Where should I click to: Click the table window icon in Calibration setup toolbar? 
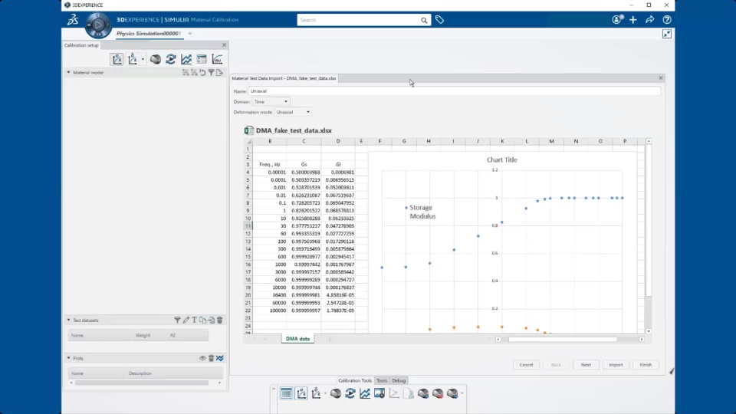202,59
